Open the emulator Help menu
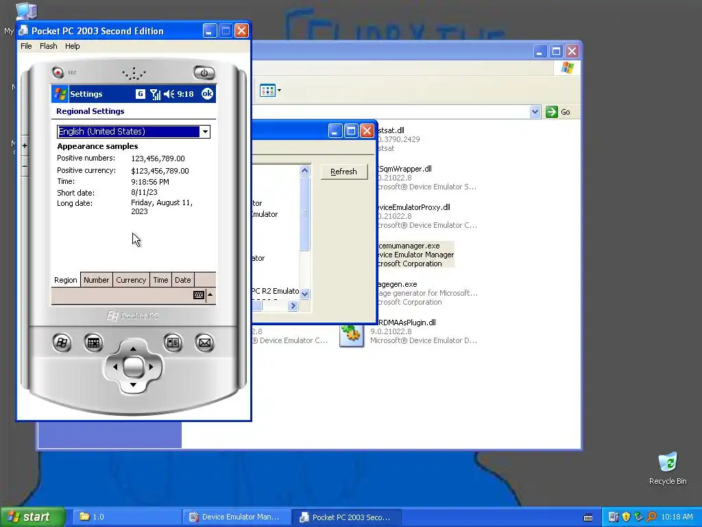The image size is (702, 527). pyautogui.click(x=72, y=46)
